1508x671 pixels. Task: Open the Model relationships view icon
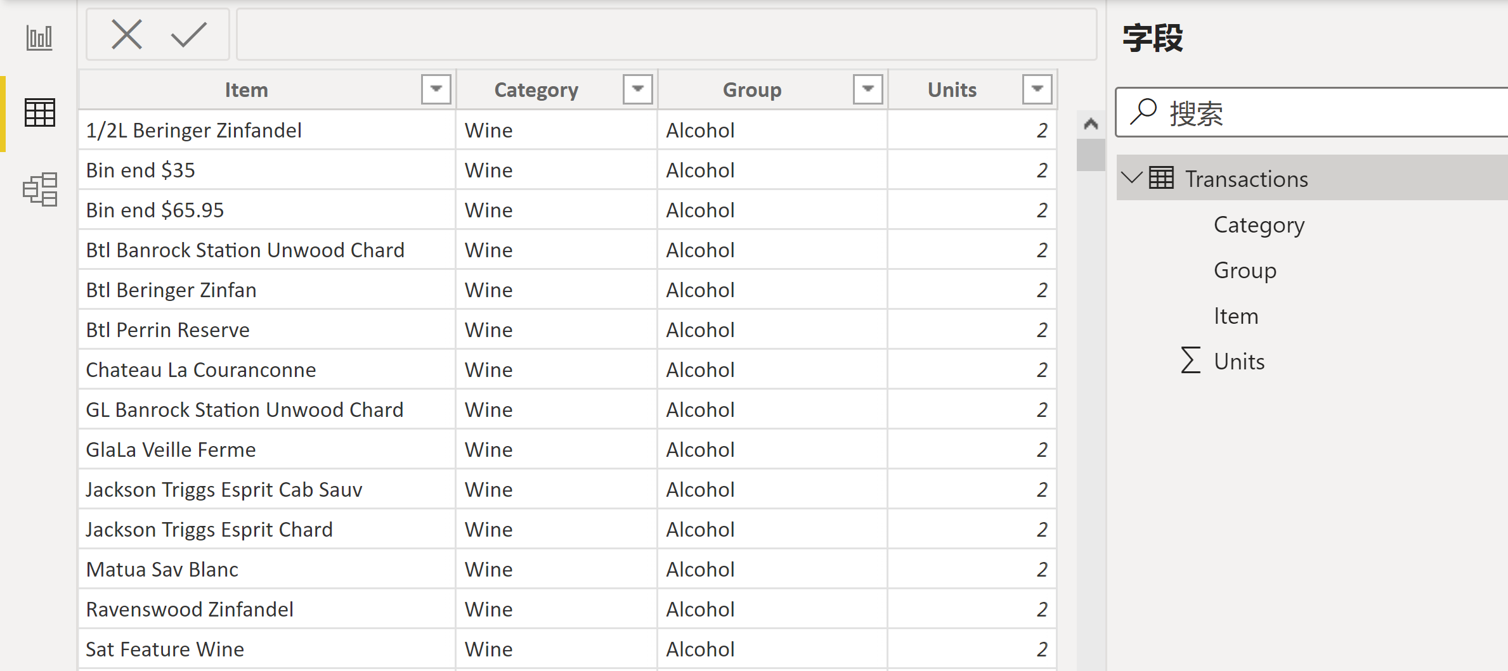pos(40,189)
